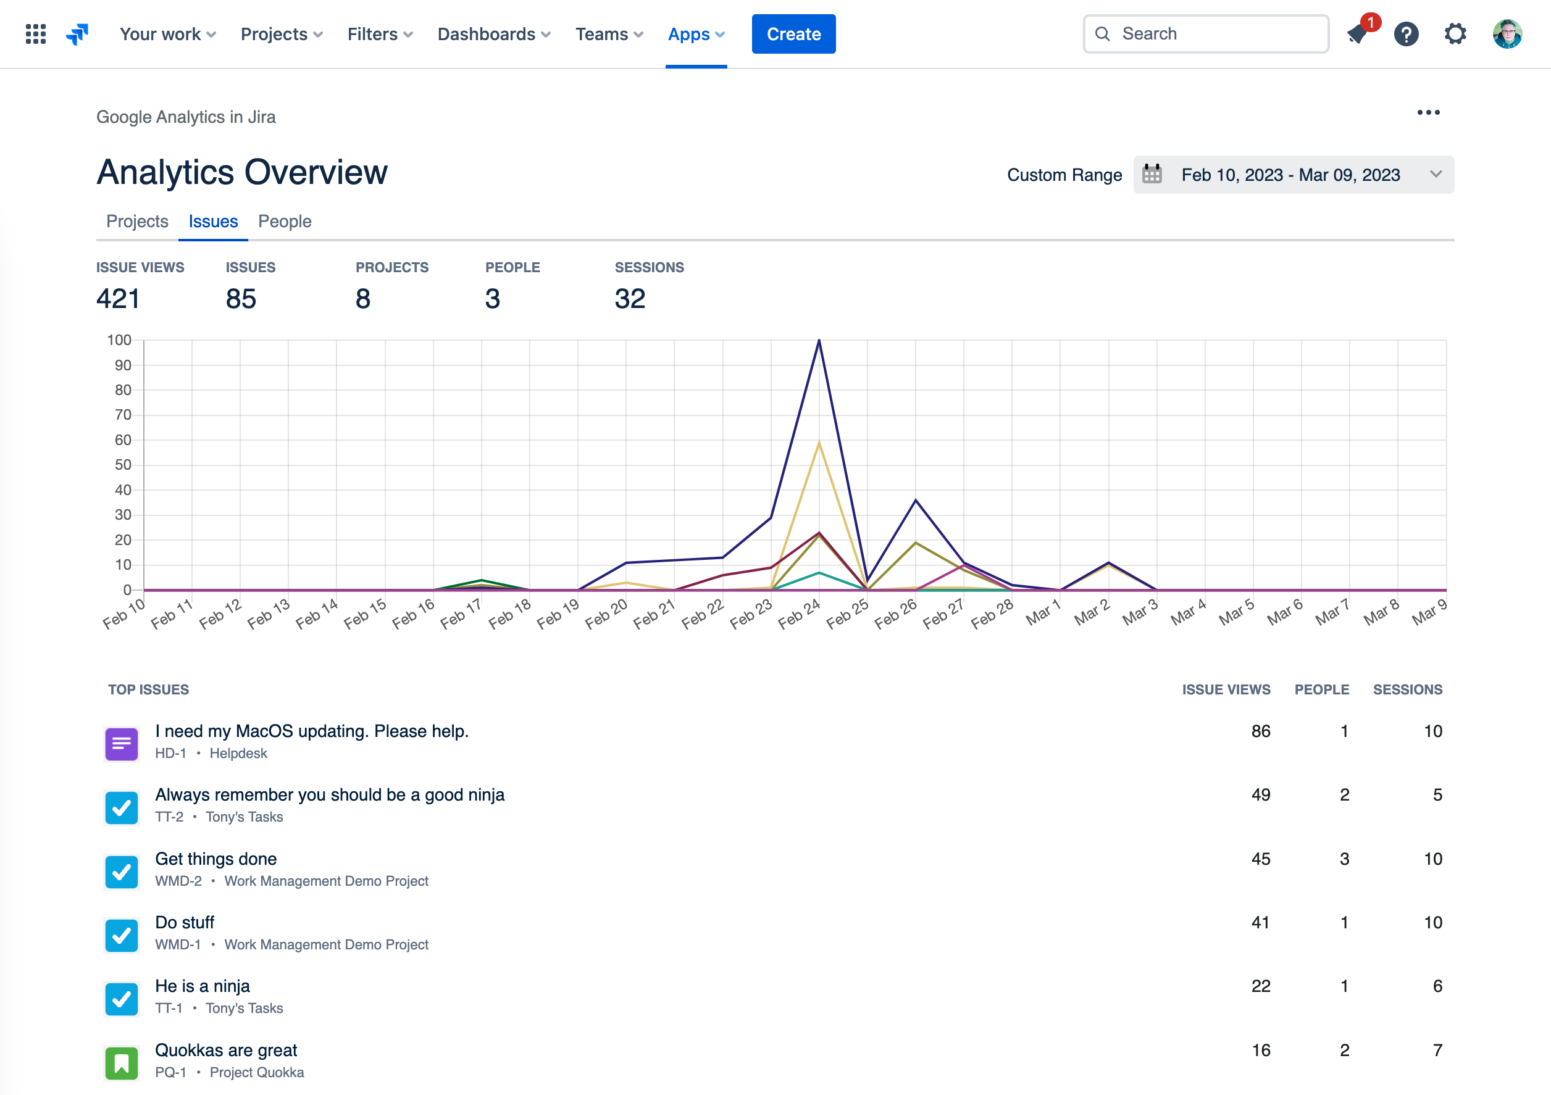The height and width of the screenshot is (1095, 1551).
Task: Click the user profile avatar
Action: (1507, 34)
